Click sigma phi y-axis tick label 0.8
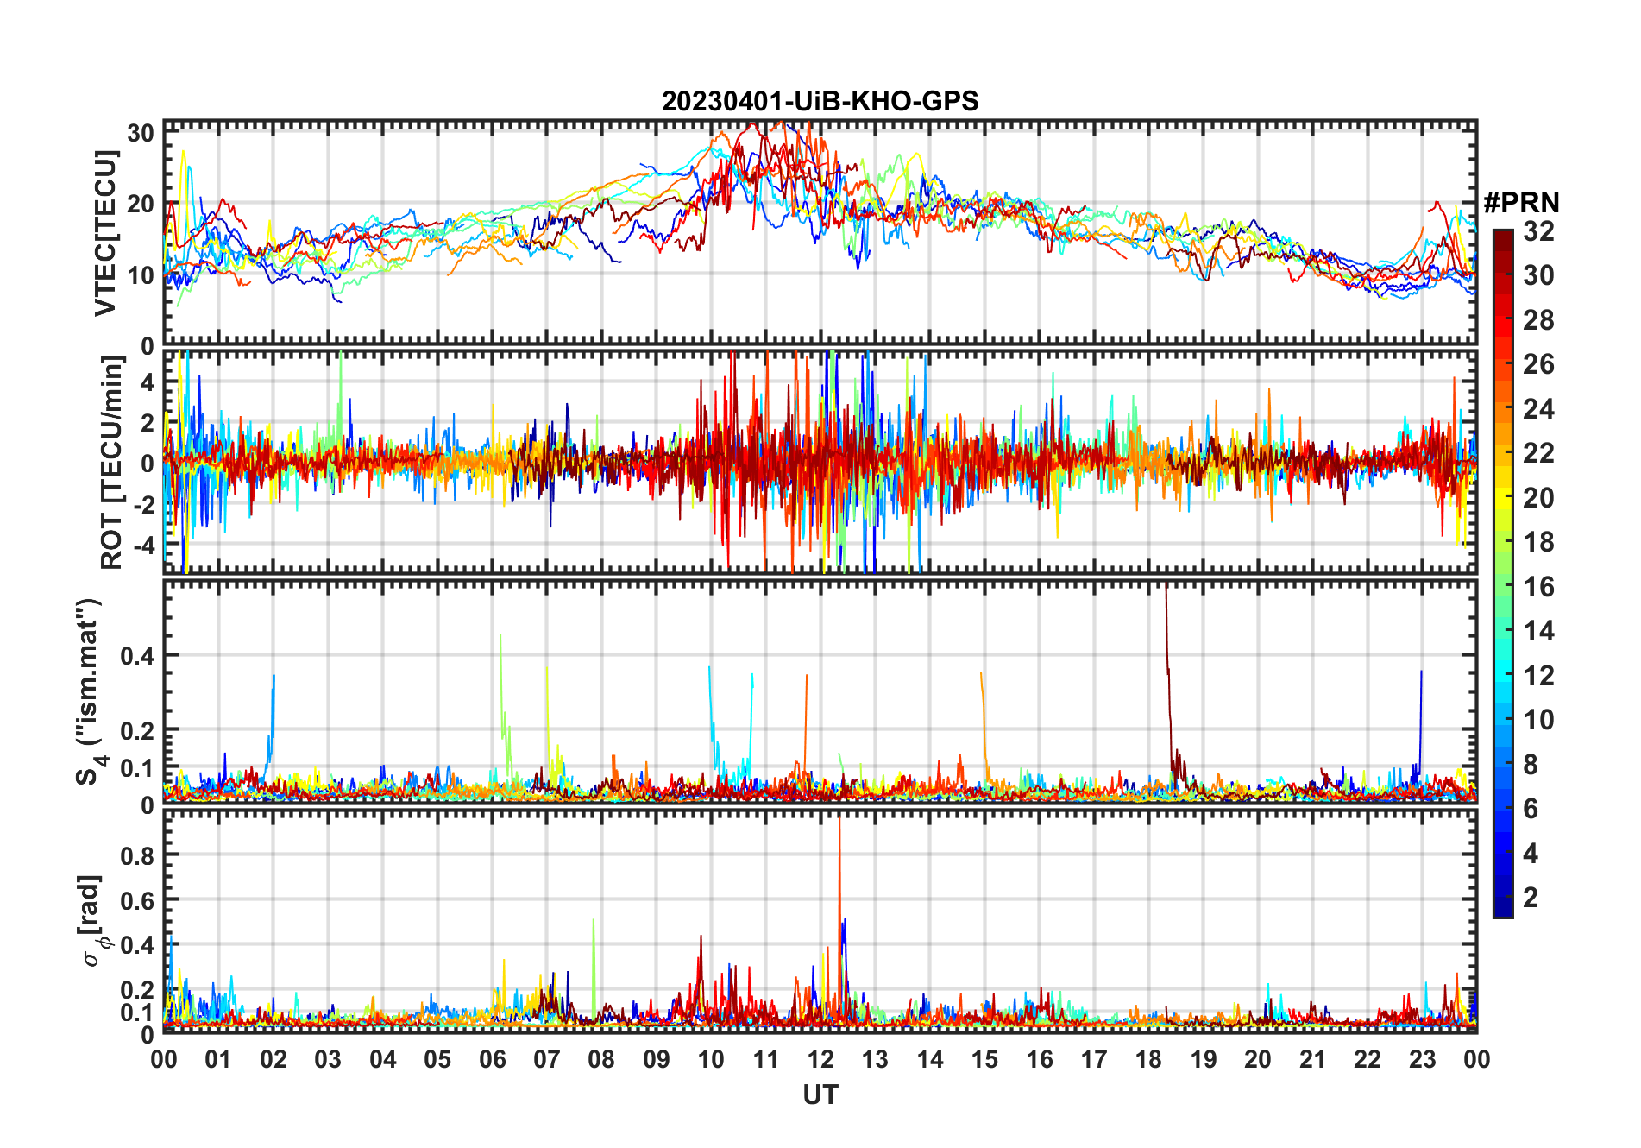The height and width of the screenshot is (1148, 1641). tap(138, 855)
